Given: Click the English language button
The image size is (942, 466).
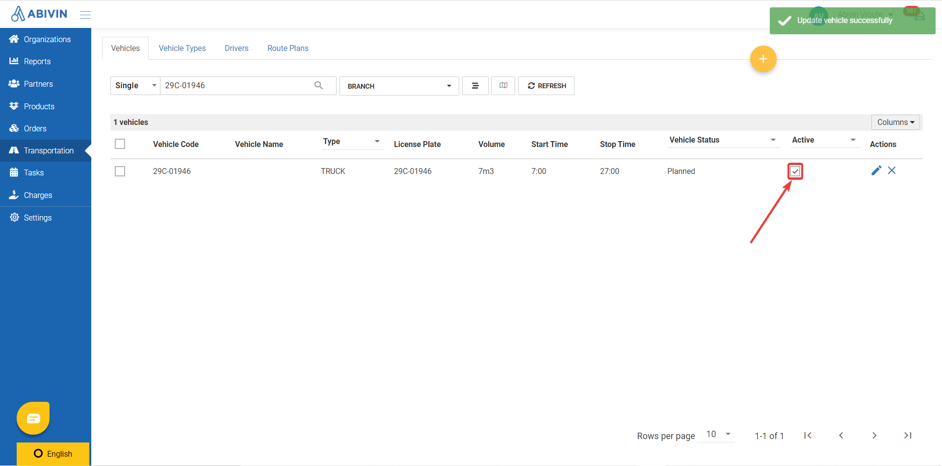Looking at the screenshot, I should pyautogui.click(x=53, y=454).
